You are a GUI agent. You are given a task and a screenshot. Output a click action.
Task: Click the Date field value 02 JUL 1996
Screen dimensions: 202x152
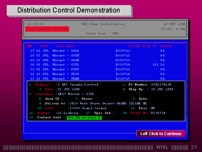pyautogui.click(x=69, y=89)
